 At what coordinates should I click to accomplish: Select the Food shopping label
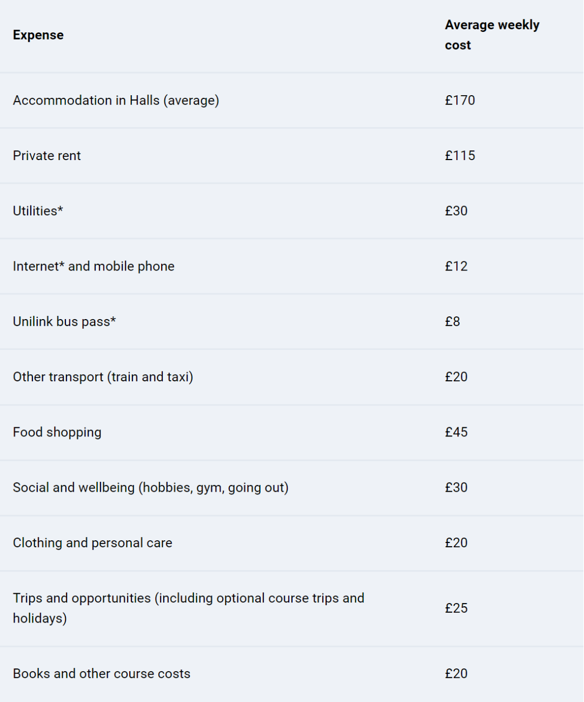(x=57, y=432)
